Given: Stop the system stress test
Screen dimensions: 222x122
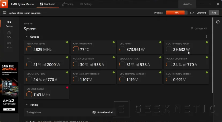Looking at the screenshot, I should (214, 13).
